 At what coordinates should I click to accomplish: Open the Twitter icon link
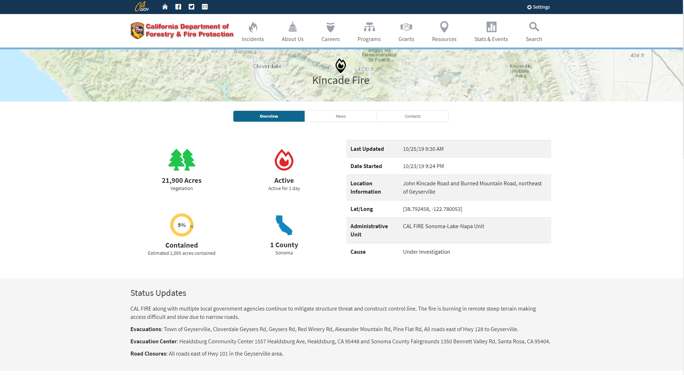[x=192, y=7]
